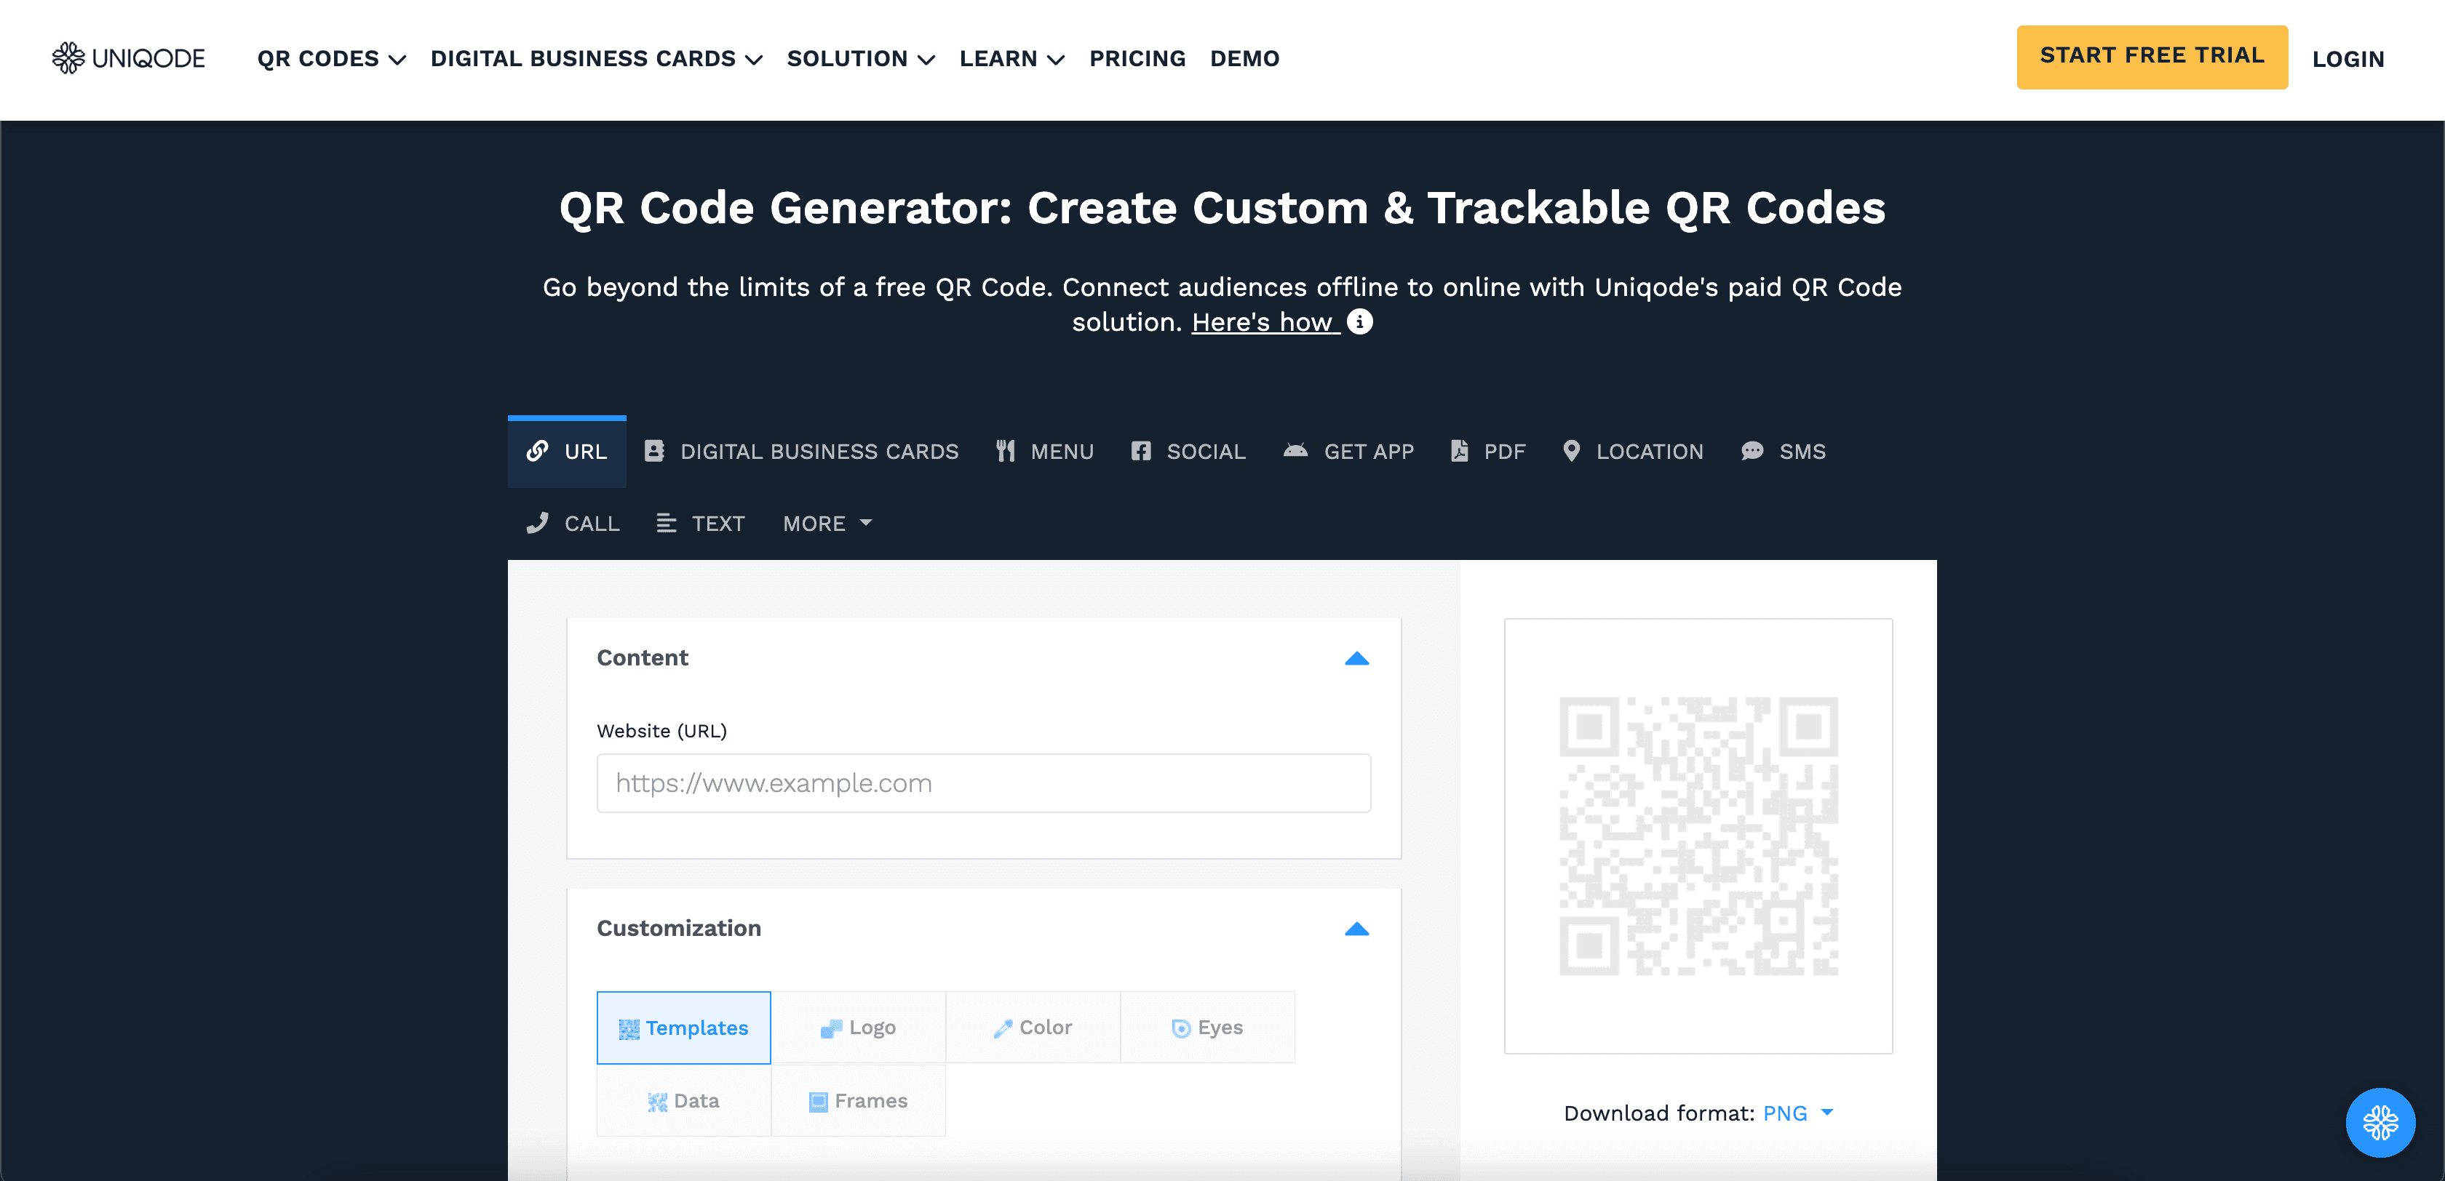Select the Logo customization tab
Screen dimensions: 2445x1181
click(858, 1028)
